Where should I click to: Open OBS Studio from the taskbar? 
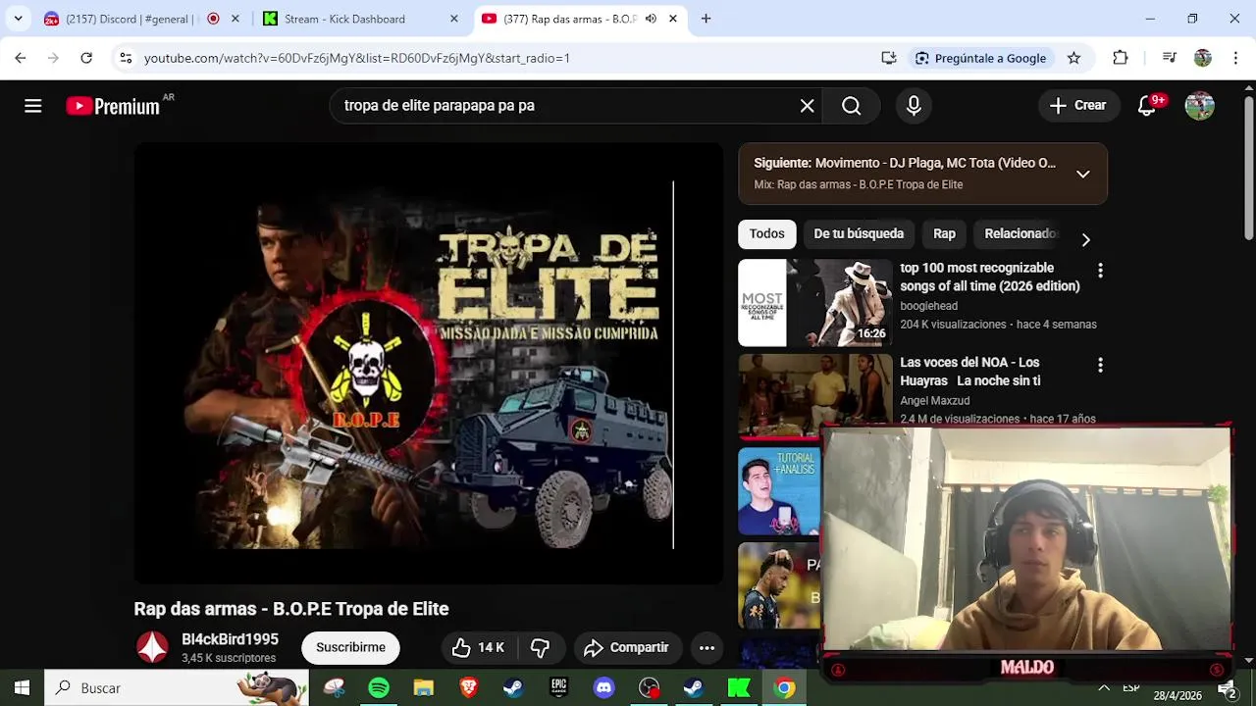coord(649,687)
